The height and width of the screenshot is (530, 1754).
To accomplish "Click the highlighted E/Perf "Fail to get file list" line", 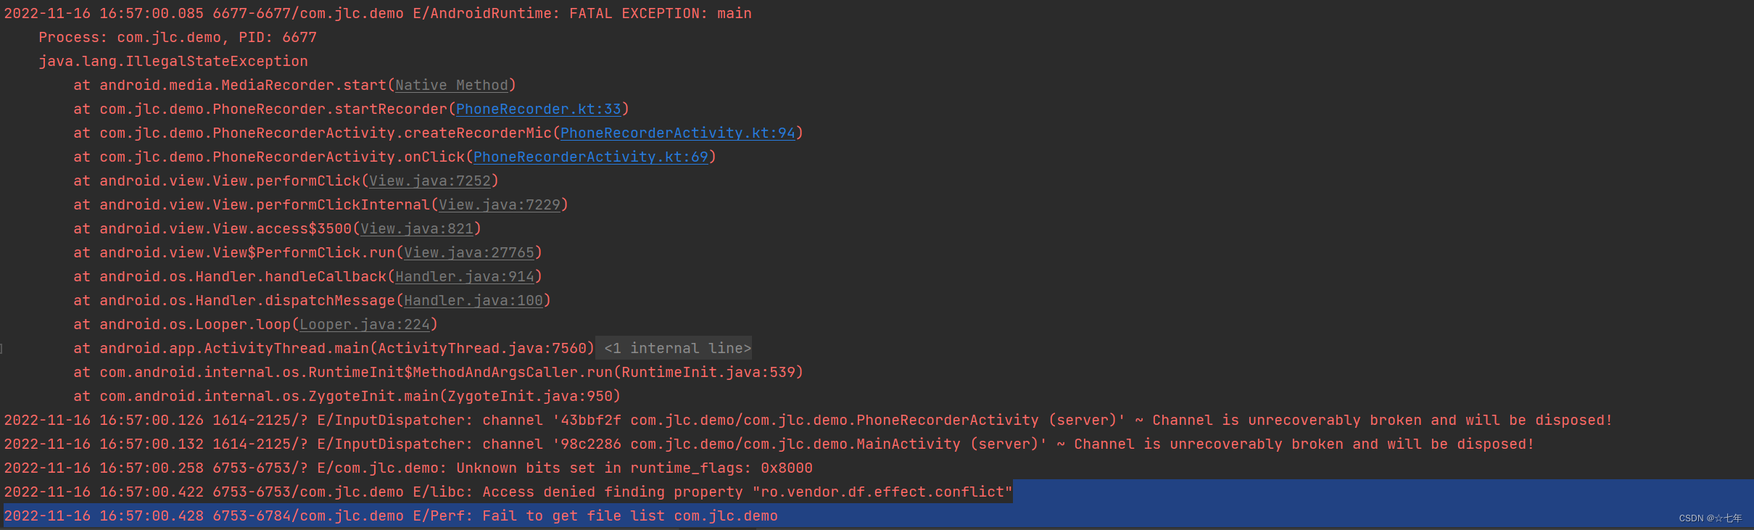I will click(x=392, y=515).
